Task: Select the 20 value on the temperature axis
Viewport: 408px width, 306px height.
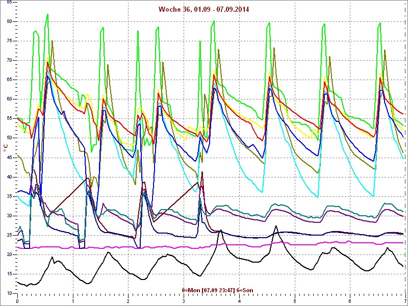Action: point(9,254)
